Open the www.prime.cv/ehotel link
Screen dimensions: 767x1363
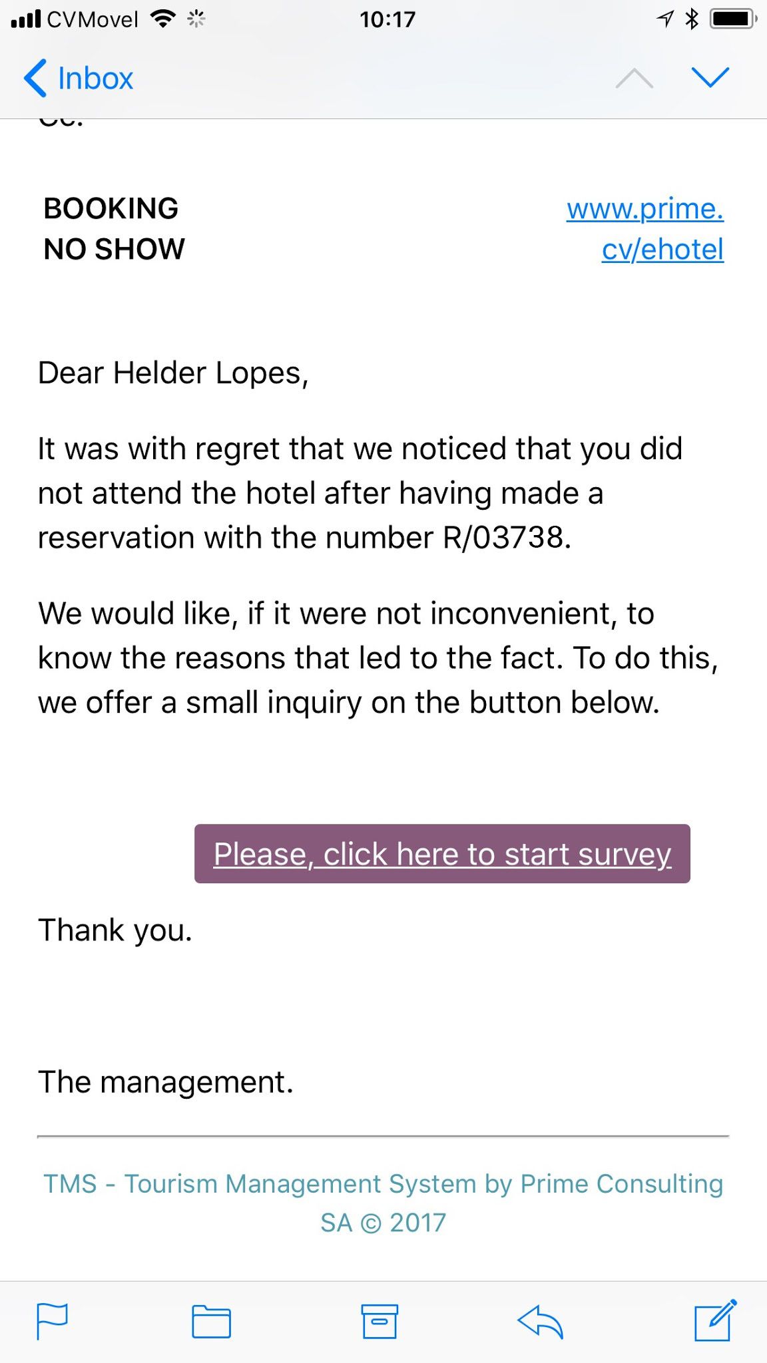644,229
